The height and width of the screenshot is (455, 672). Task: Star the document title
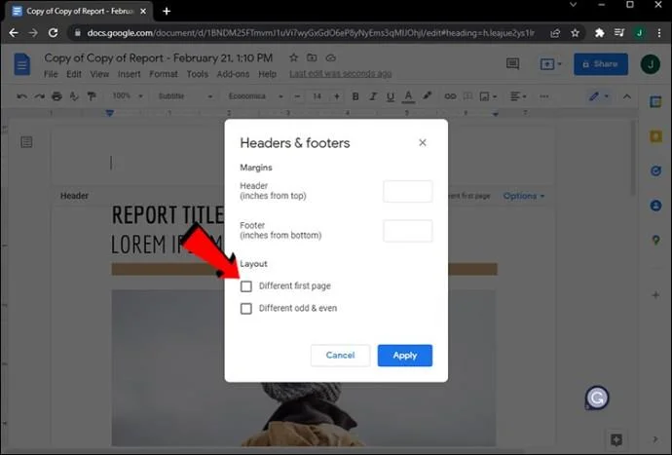(293, 57)
